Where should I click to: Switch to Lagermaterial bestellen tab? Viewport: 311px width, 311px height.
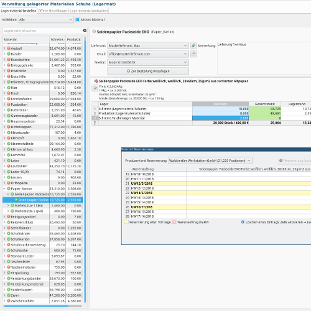pyautogui.click(x=19, y=11)
